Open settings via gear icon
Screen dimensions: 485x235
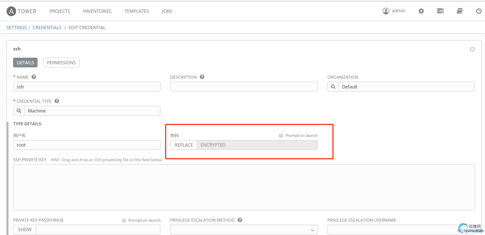point(421,11)
